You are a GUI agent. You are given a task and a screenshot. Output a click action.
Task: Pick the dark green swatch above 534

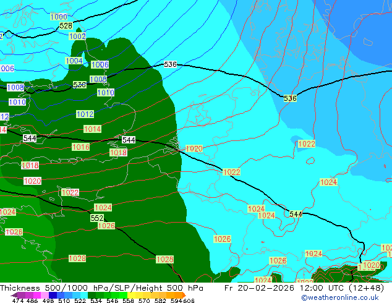[92, 295]
